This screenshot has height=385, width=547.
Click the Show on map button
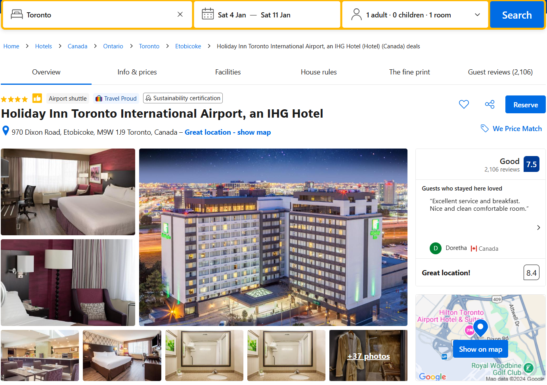[x=480, y=349]
